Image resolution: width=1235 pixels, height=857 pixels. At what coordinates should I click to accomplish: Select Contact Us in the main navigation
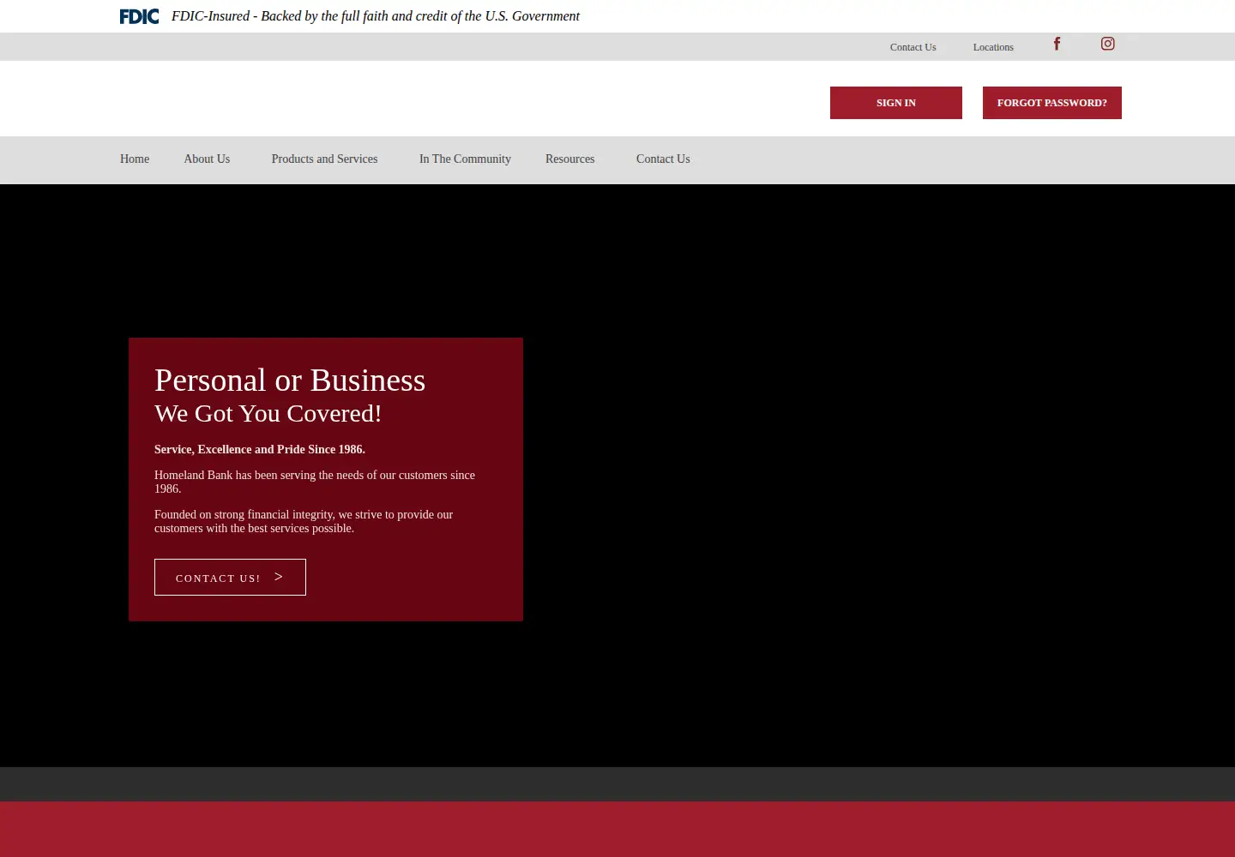(663, 159)
